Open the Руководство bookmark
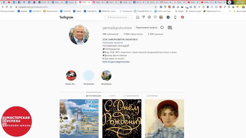246x138 pixels. (x=126, y=11)
